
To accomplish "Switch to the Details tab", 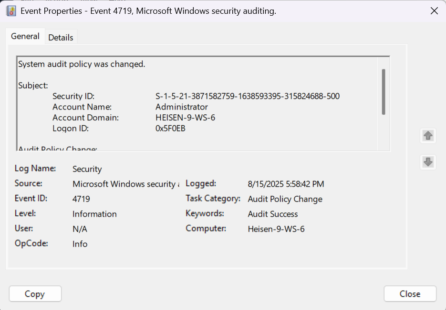I will (61, 37).
